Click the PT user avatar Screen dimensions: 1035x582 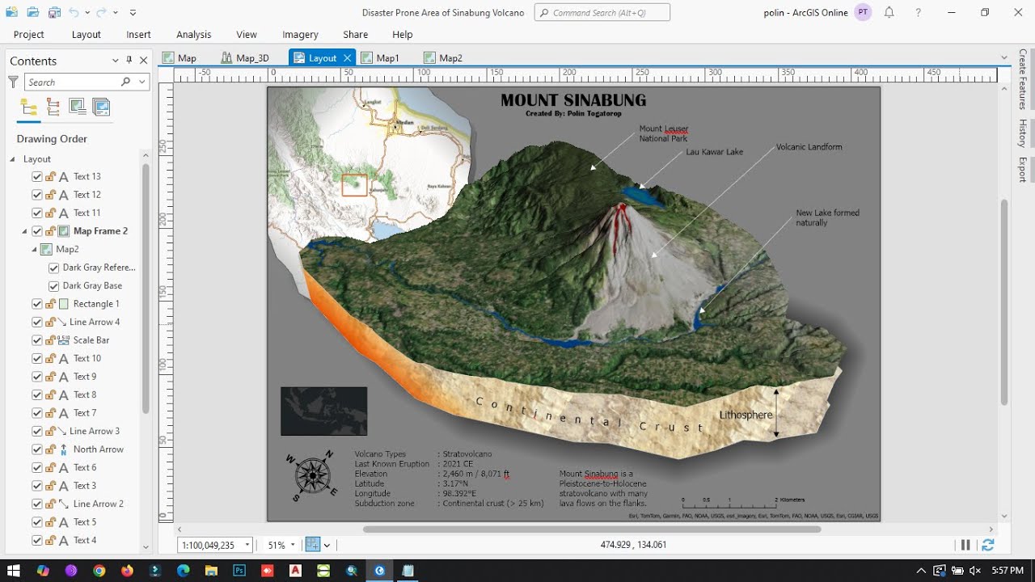pyautogui.click(x=863, y=12)
